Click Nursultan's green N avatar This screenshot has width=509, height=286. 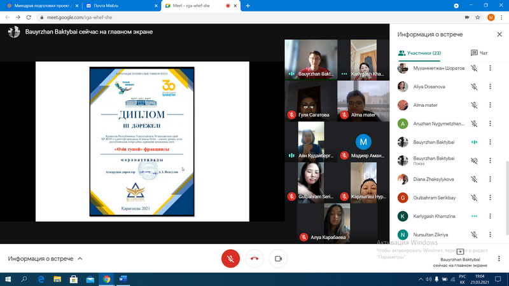click(x=403, y=235)
